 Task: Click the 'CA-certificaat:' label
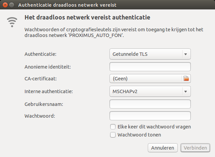point(41,79)
